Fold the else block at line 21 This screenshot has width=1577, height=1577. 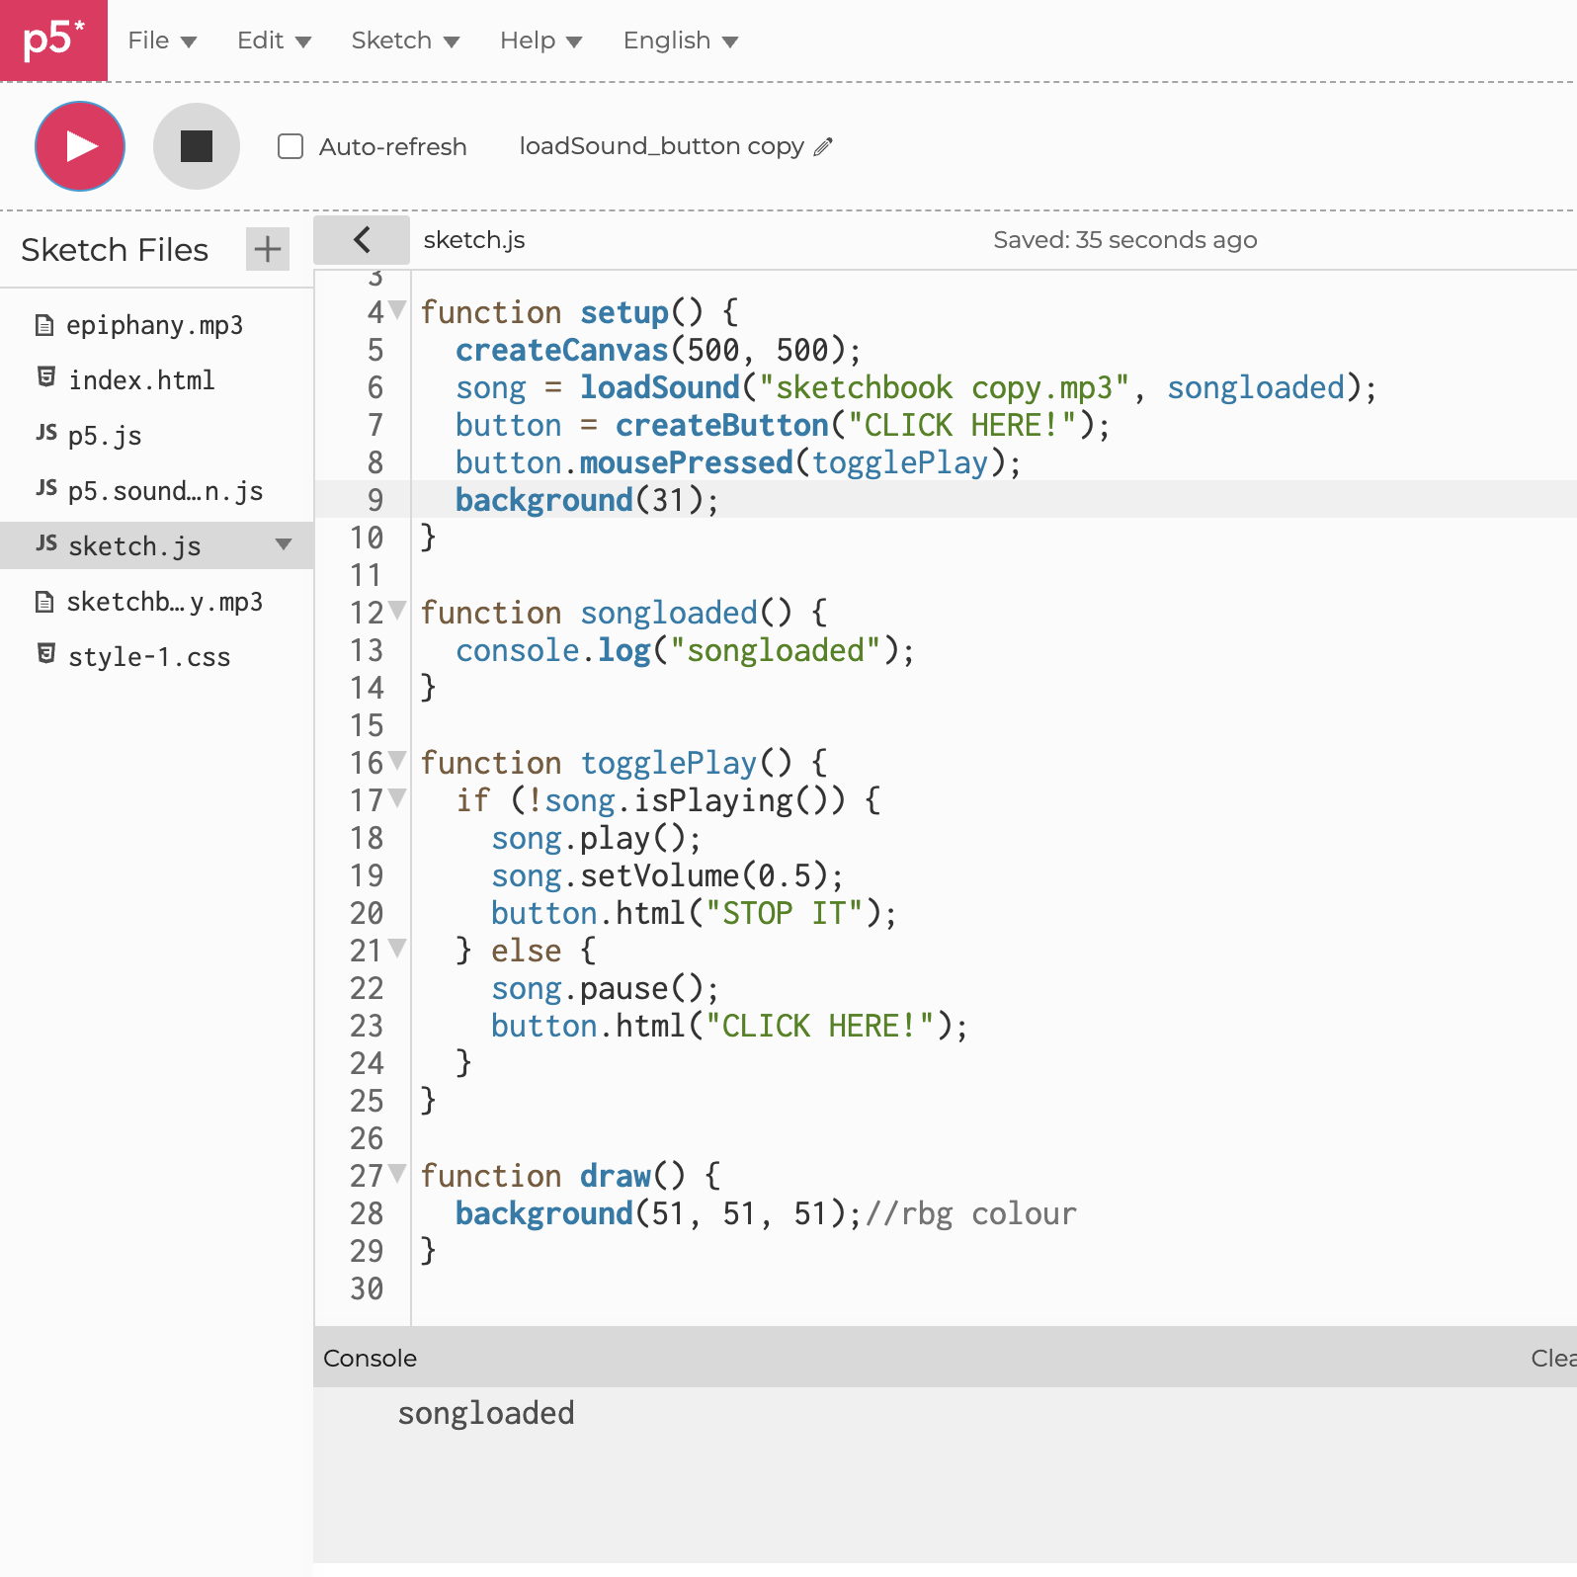point(397,949)
